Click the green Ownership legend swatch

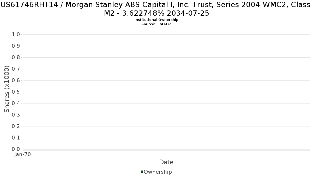point(142,172)
